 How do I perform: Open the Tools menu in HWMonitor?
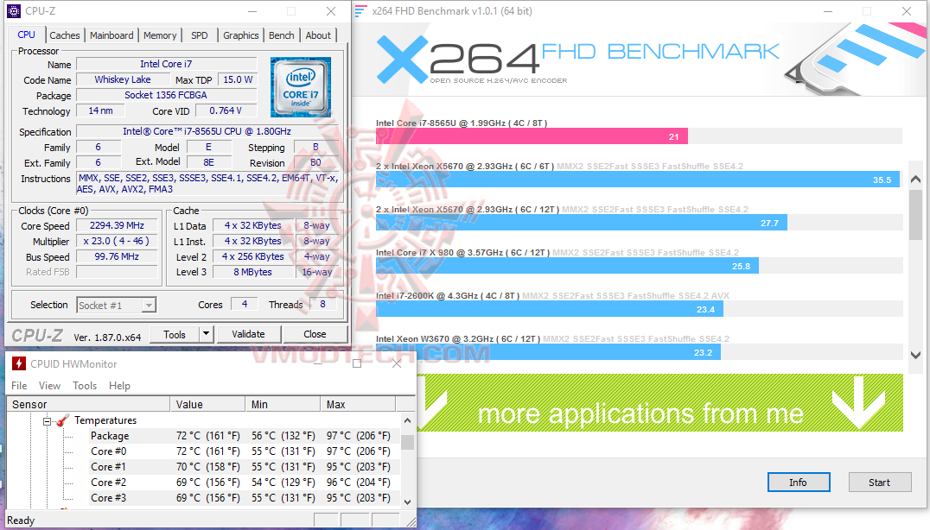click(84, 386)
